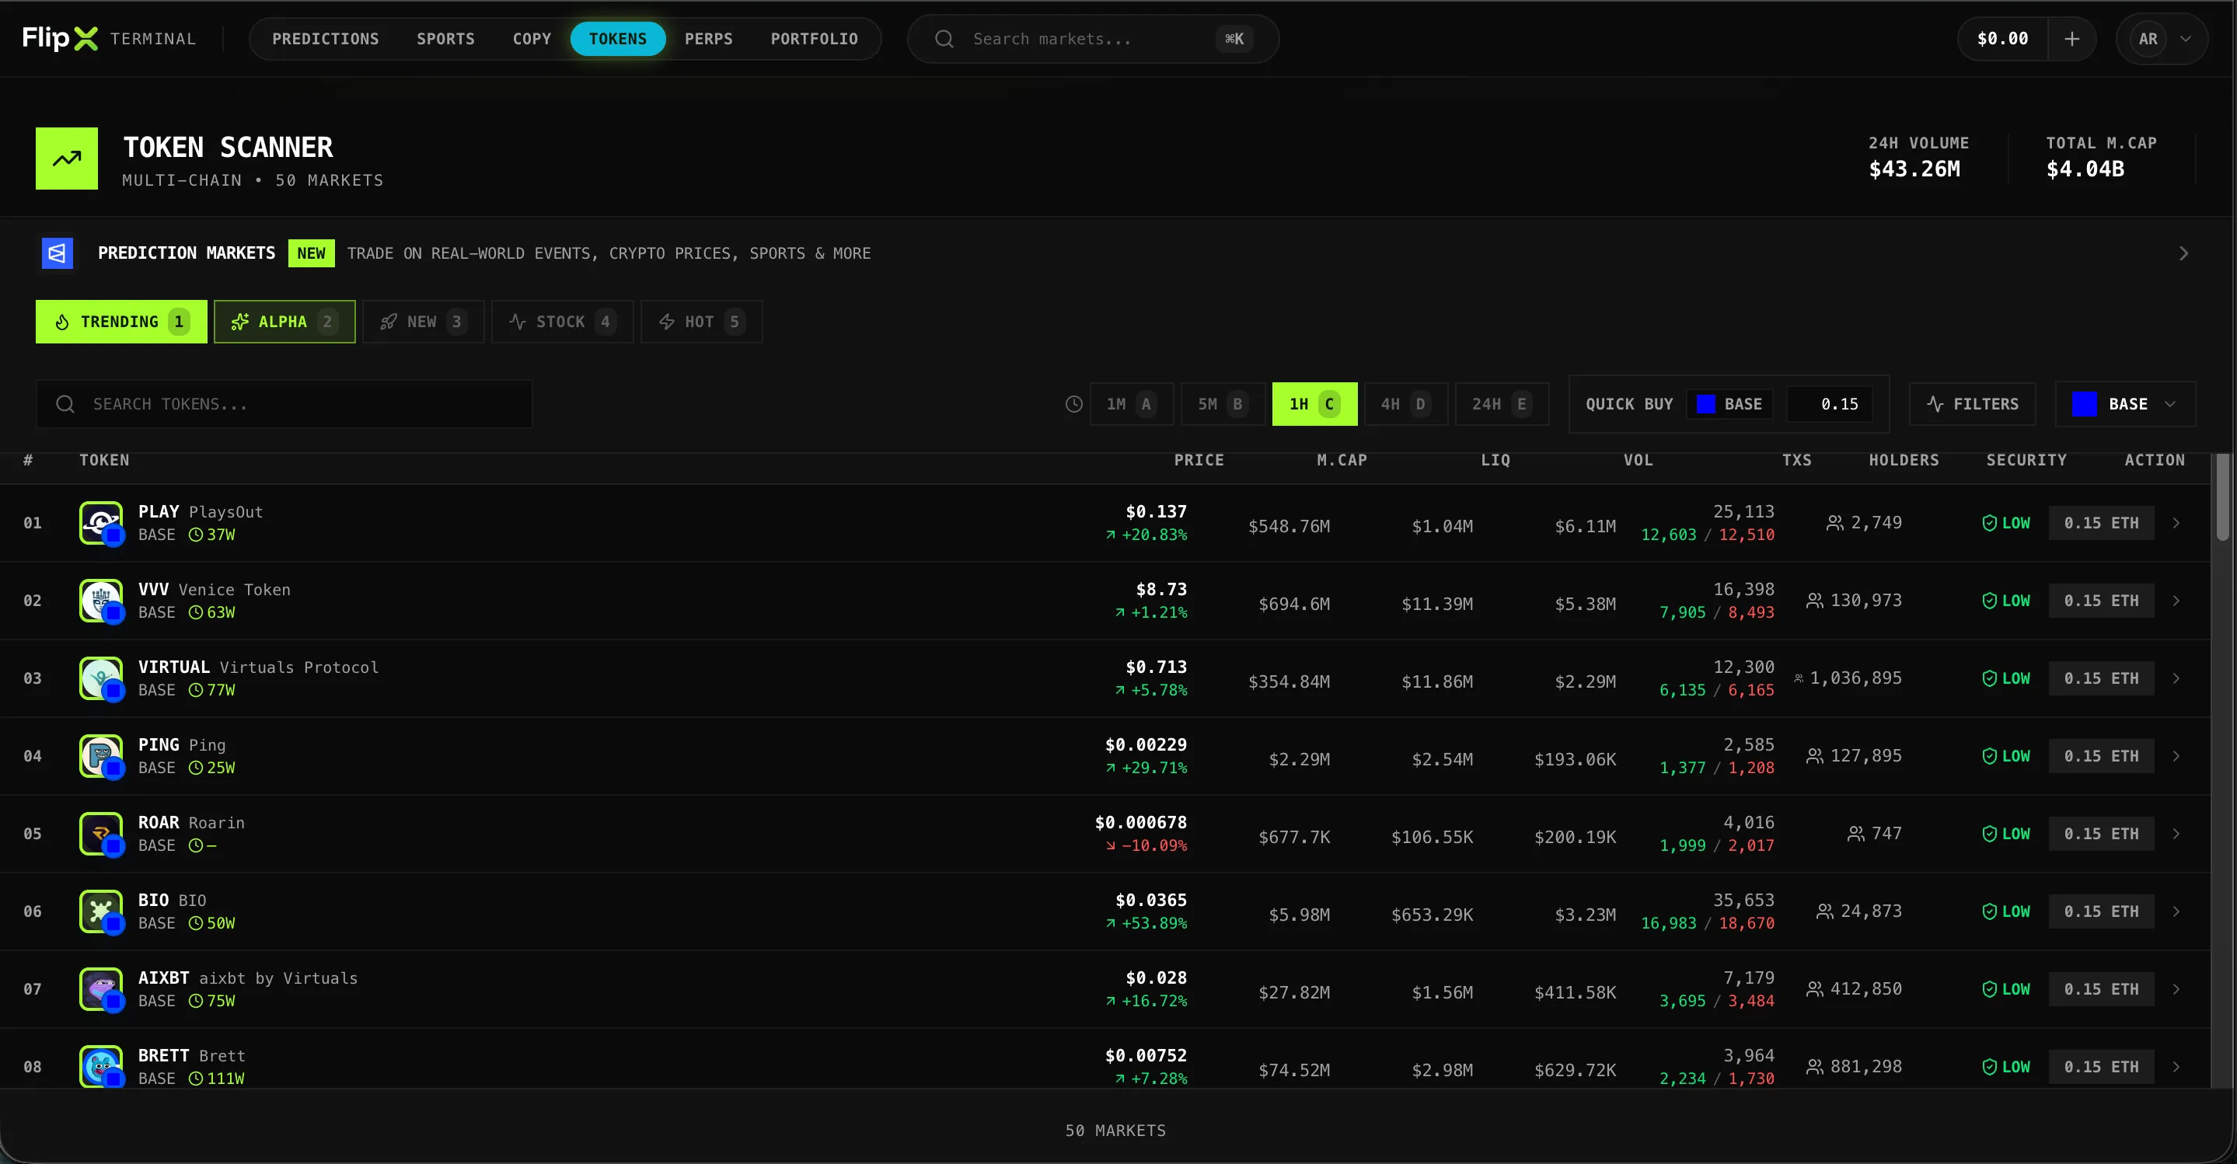Click the clock icon next to timeframe options

coord(1073,403)
